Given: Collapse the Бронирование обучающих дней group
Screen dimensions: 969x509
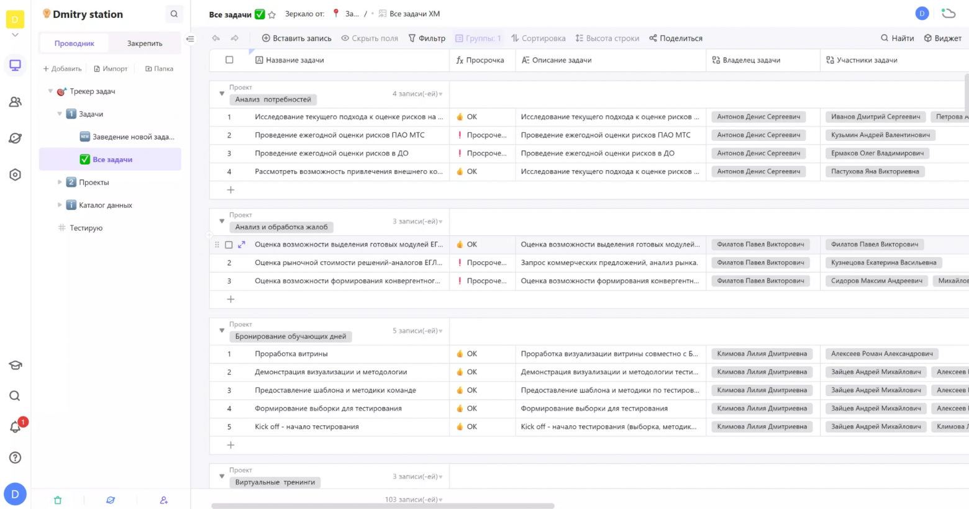Looking at the screenshot, I should click(222, 331).
